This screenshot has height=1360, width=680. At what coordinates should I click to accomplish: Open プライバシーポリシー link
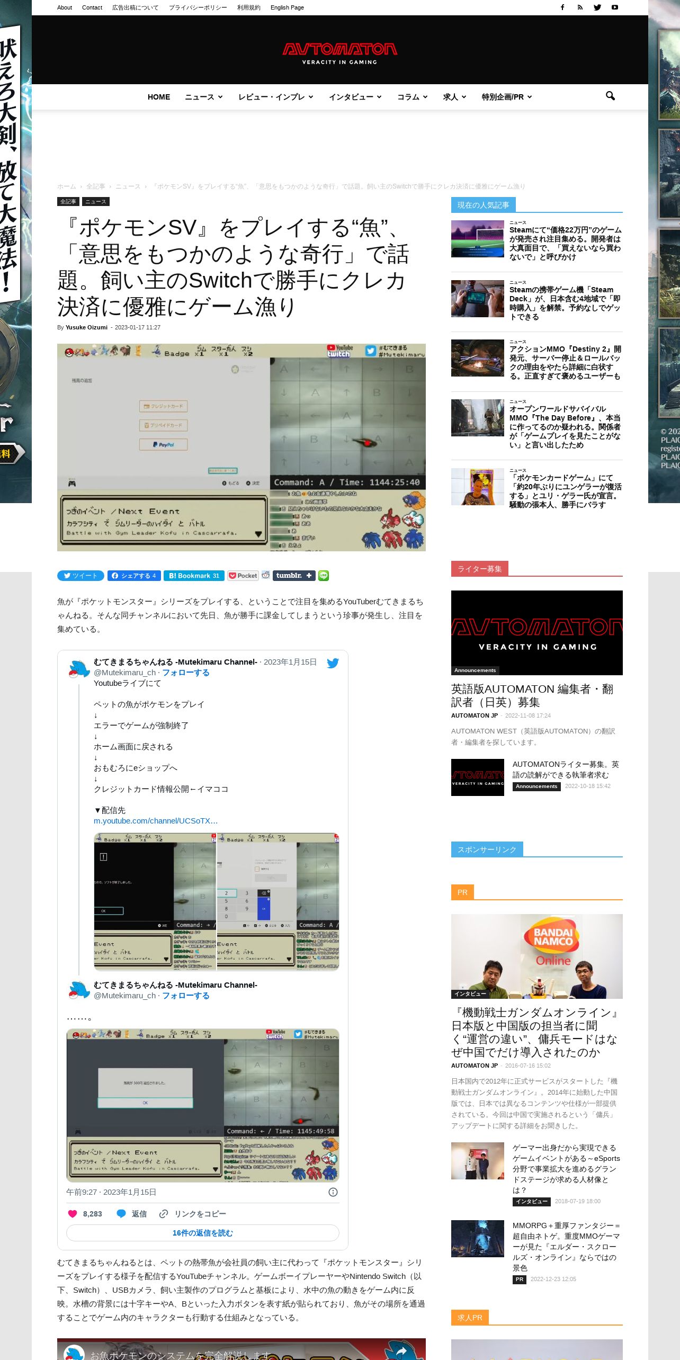click(x=198, y=7)
